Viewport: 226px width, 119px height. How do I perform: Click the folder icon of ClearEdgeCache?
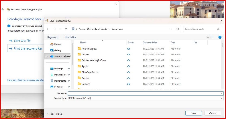pos(79,72)
